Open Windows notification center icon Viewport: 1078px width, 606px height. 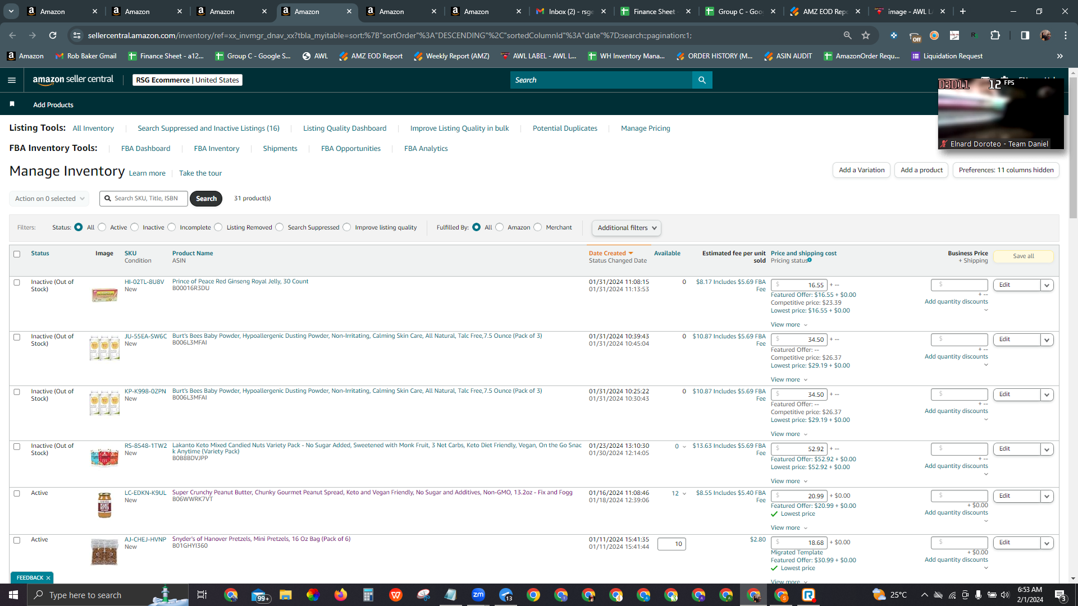click(x=1061, y=595)
